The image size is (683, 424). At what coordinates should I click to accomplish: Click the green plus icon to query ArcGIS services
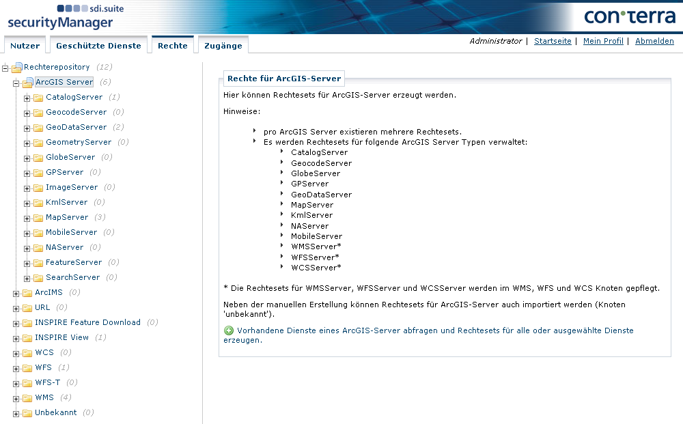click(x=228, y=330)
